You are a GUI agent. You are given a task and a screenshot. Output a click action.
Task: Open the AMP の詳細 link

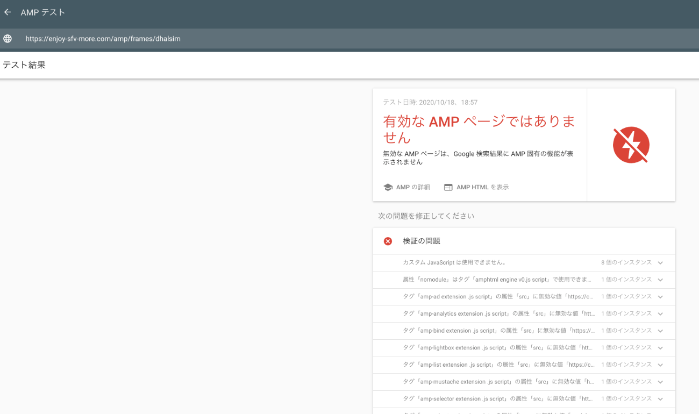(413, 187)
